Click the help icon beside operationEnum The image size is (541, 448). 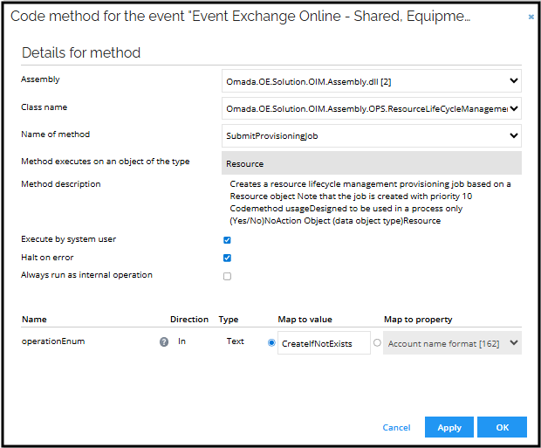(163, 342)
